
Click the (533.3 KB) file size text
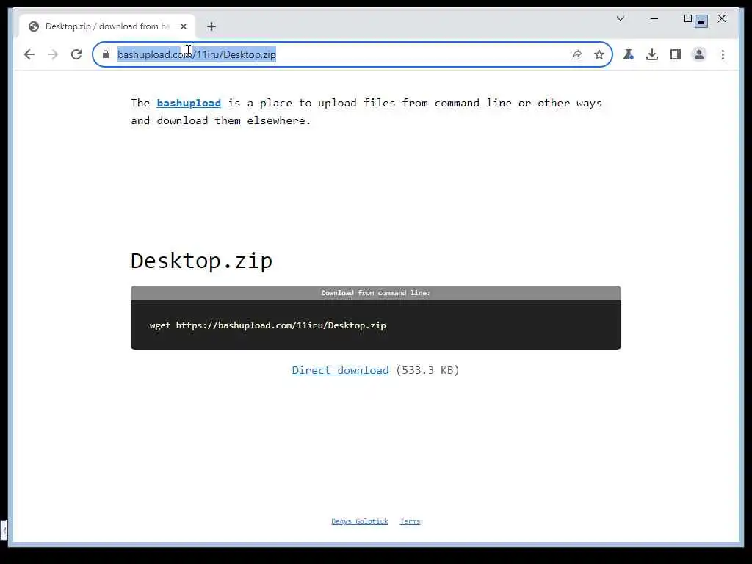[427, 370]
